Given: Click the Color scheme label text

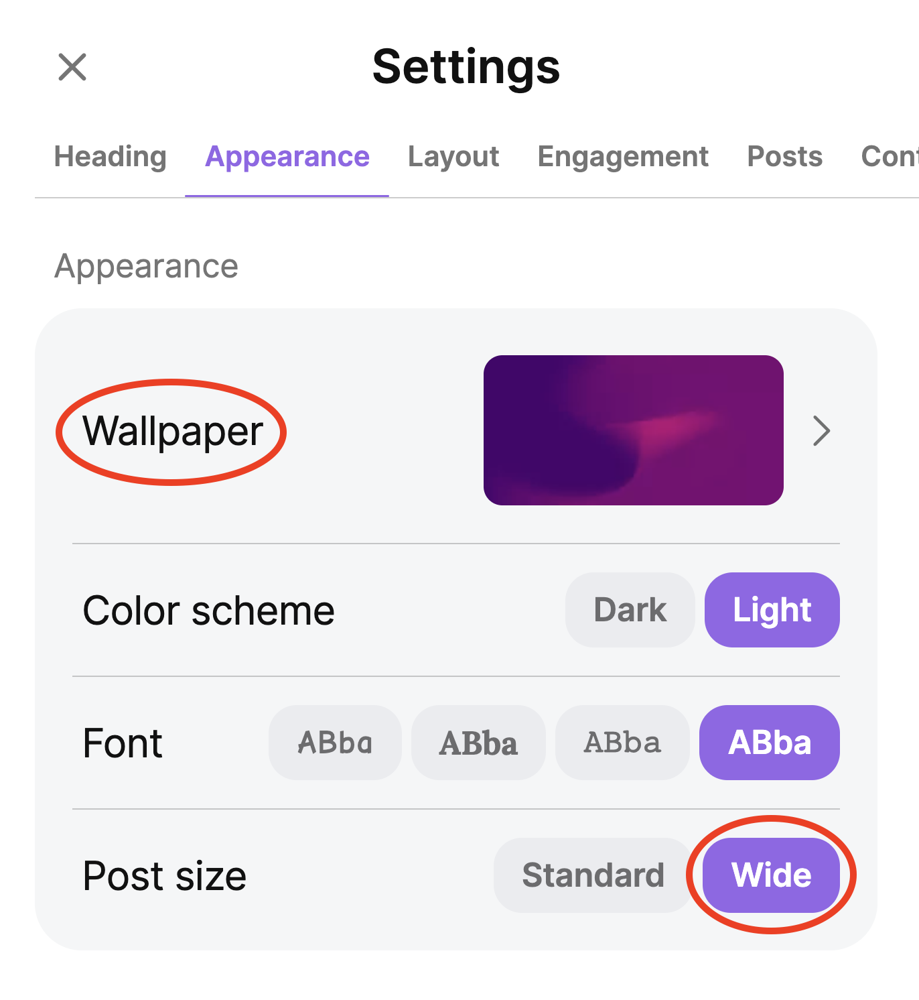Looking at the screenshot, I should 208,611.
